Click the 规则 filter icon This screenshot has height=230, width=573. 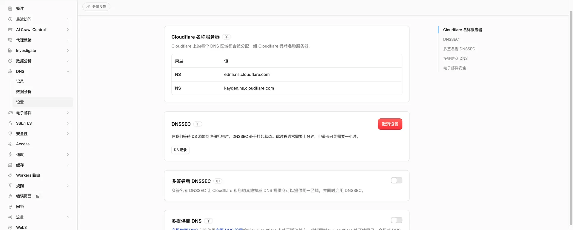10,186
